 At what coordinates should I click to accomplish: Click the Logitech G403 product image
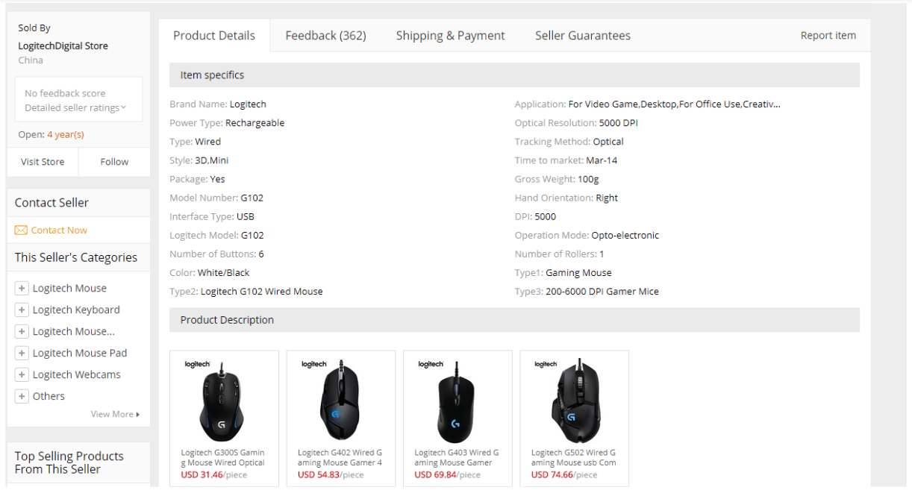[457, 401]
